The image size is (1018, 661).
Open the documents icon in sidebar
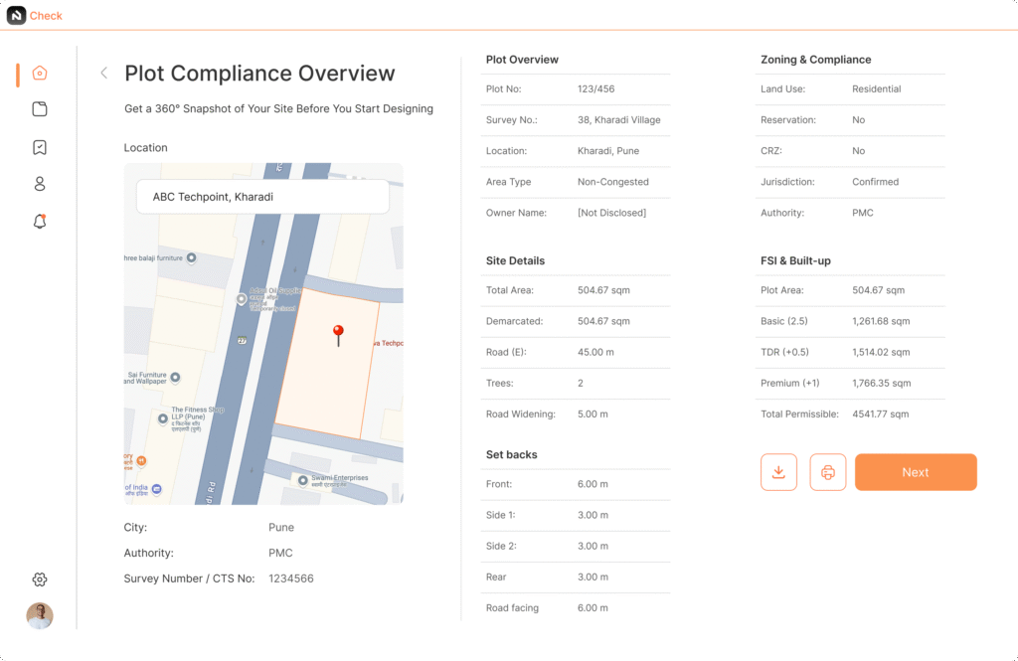[x=40, y=109]
